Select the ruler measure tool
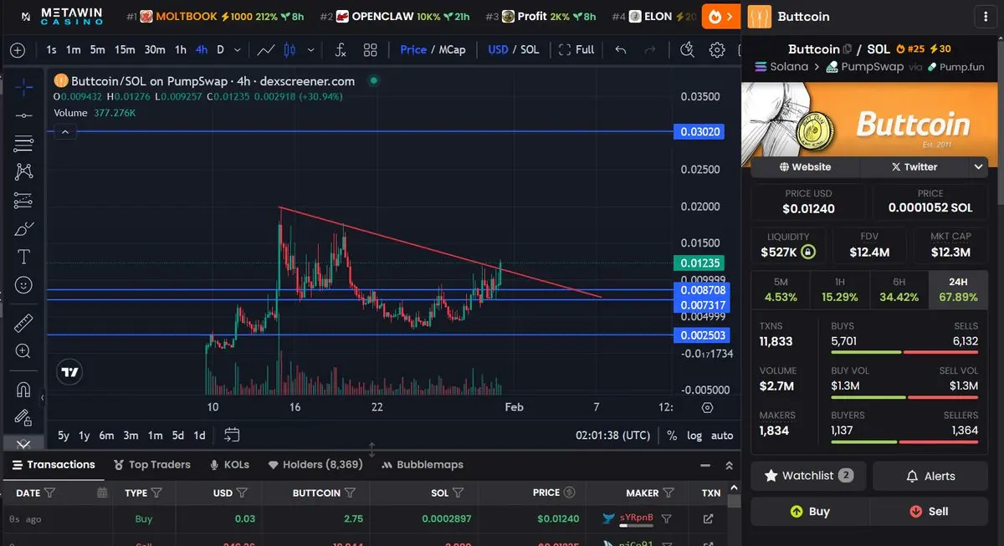 pos(23,323)
